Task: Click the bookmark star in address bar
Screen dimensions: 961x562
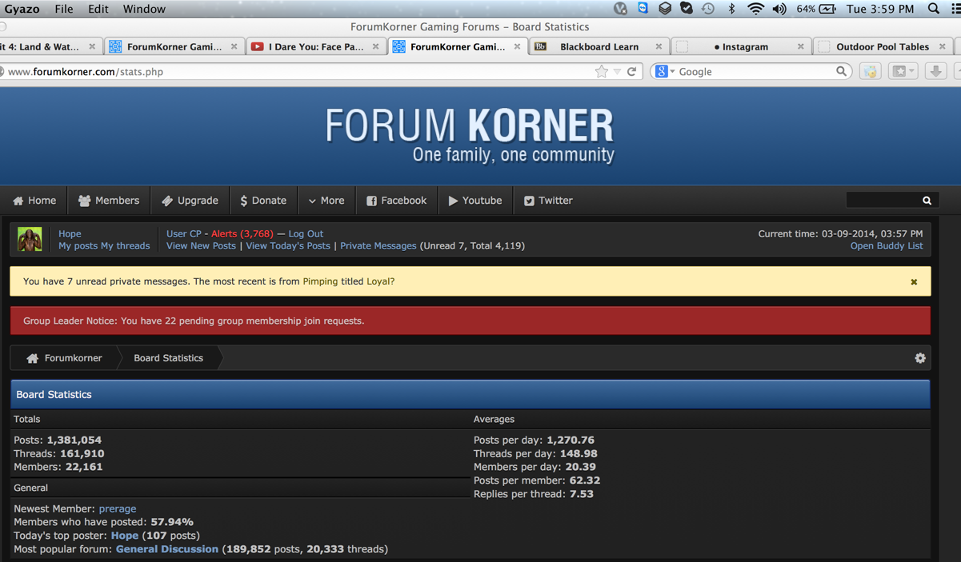Action: 602,71
